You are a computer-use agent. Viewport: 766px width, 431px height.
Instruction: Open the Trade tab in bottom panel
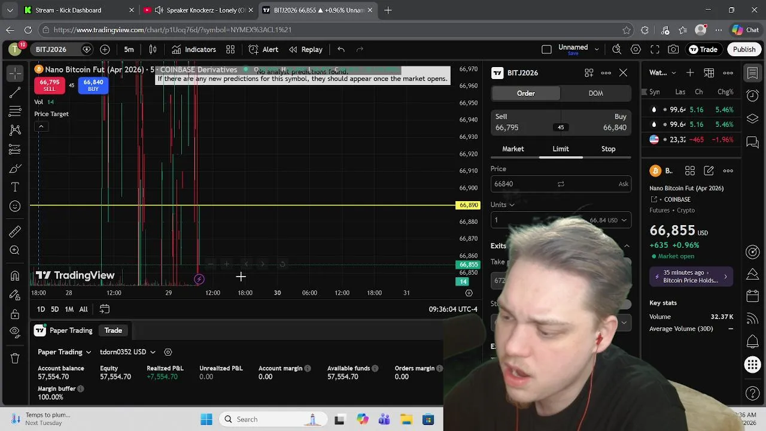[x=113, y=330]
